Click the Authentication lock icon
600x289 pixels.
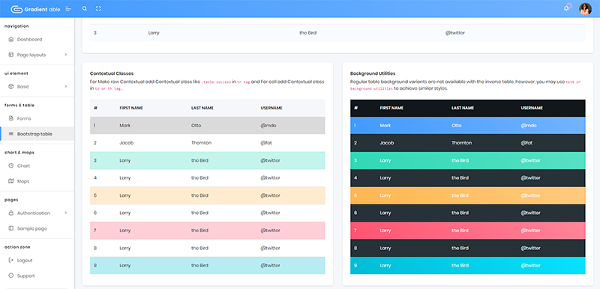point(10,213)
